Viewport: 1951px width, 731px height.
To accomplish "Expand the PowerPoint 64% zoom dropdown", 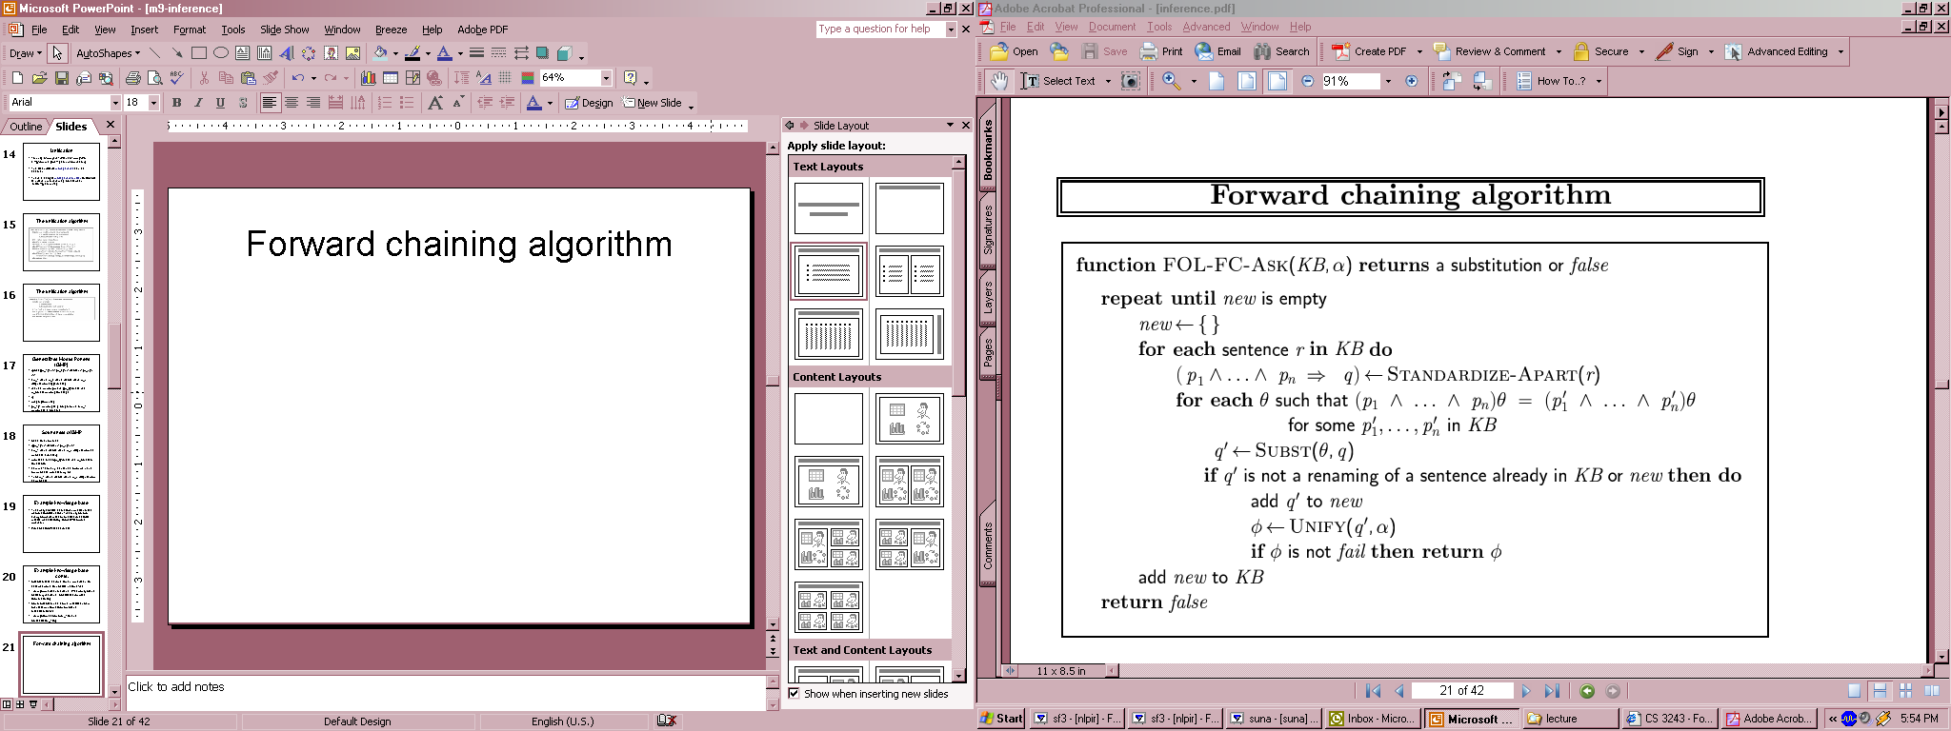I will [606, 78].
